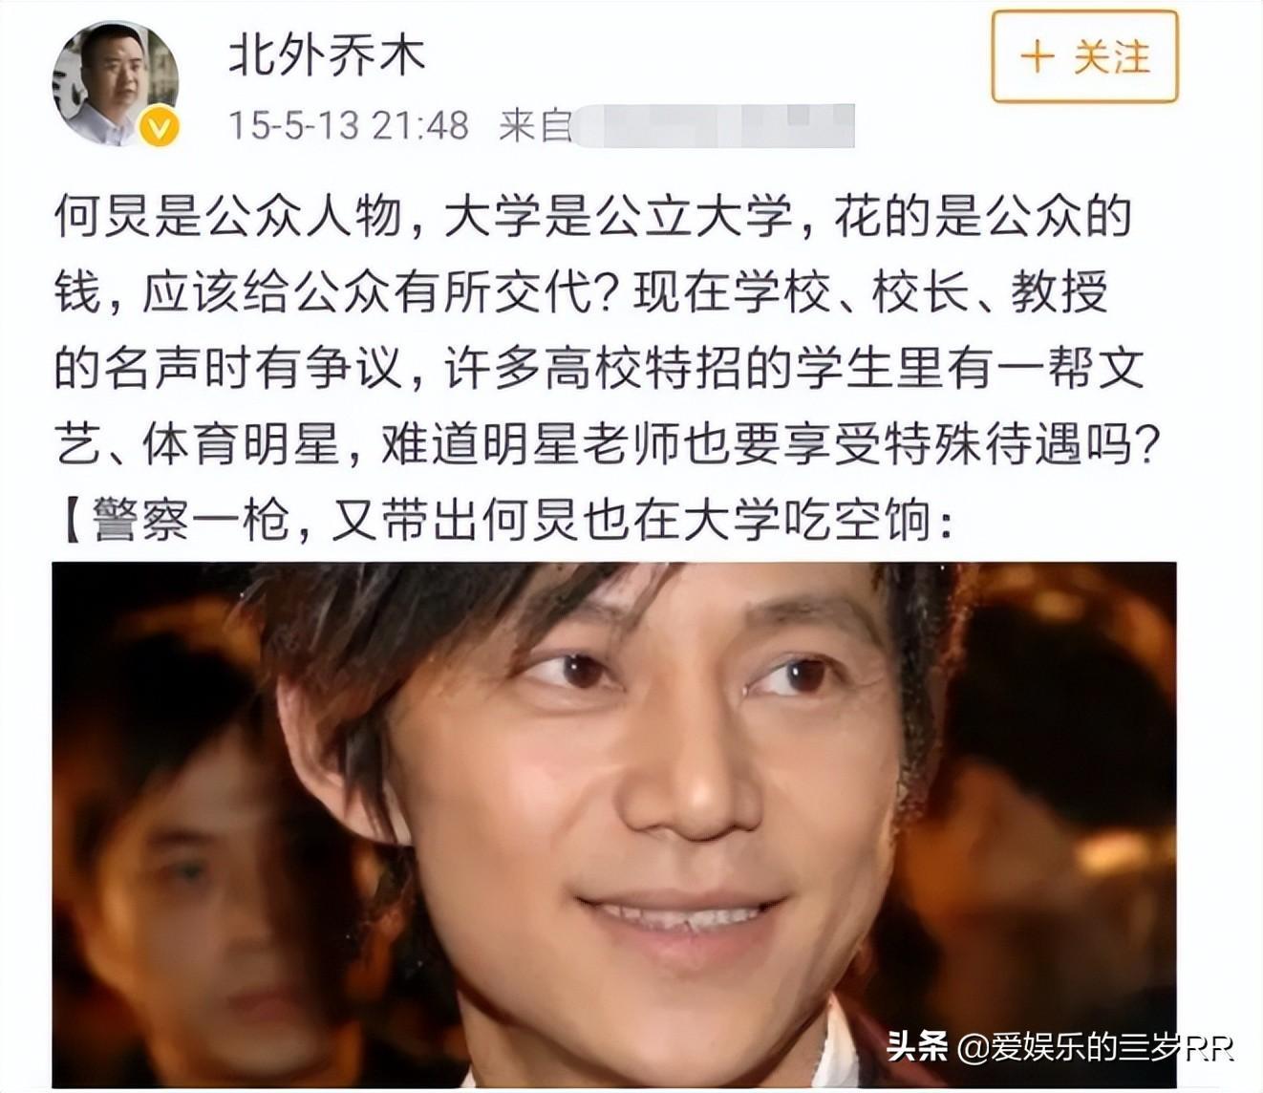Click the first line starting 何炅是公众人物

pyautogui.click(x=592, y=217)
